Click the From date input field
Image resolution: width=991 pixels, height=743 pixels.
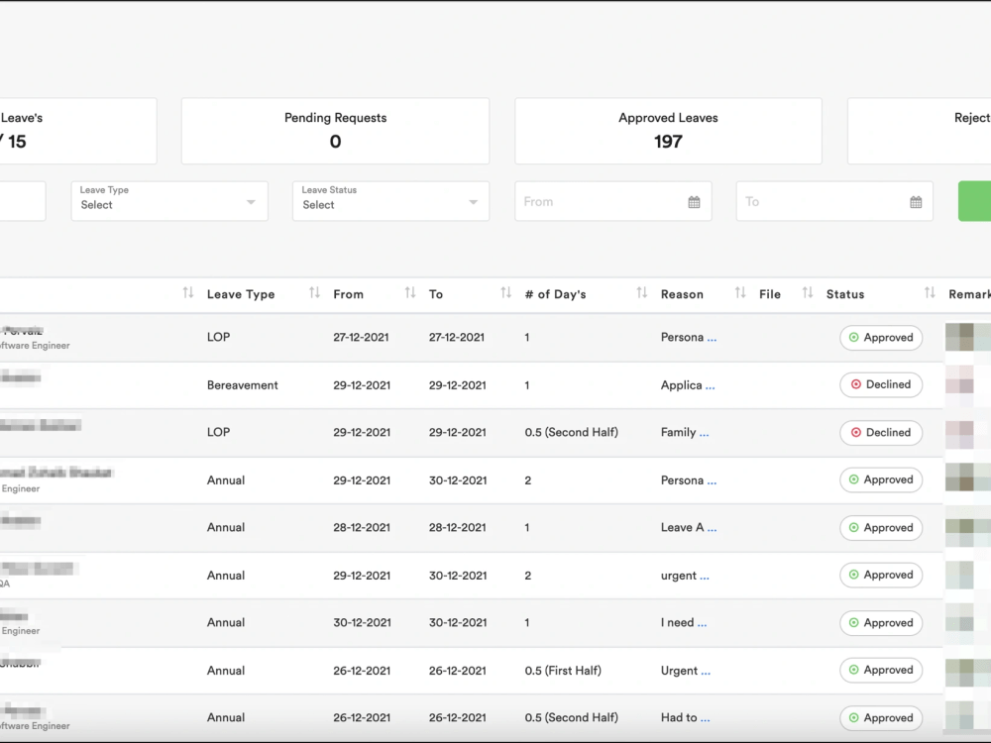pyautogui.click(x=613, y=201)
